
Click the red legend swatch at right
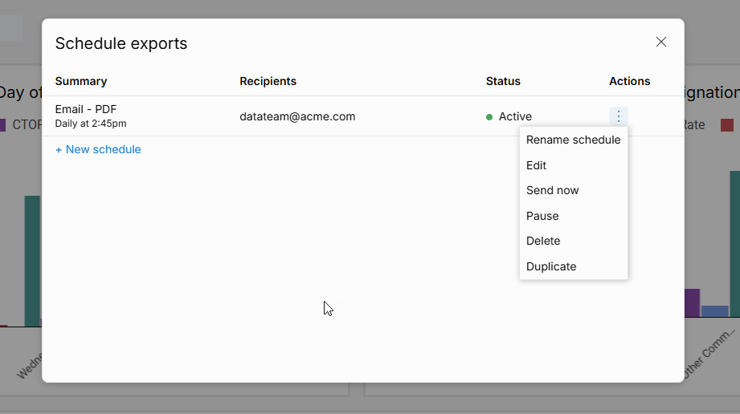(x=727, y=125)
